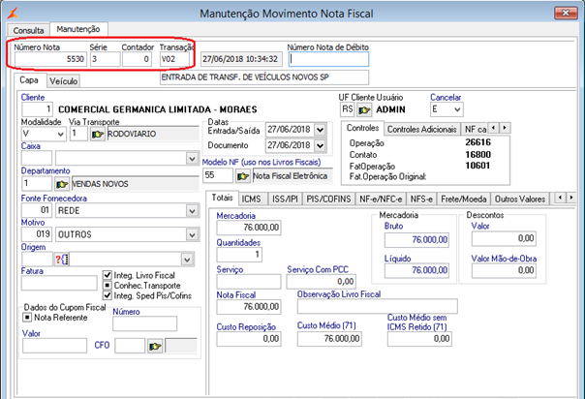The width and height of the screenshot is (585, 399).
Task: Open the PIS/COFINS tab
Action: (x=328, y=199)
